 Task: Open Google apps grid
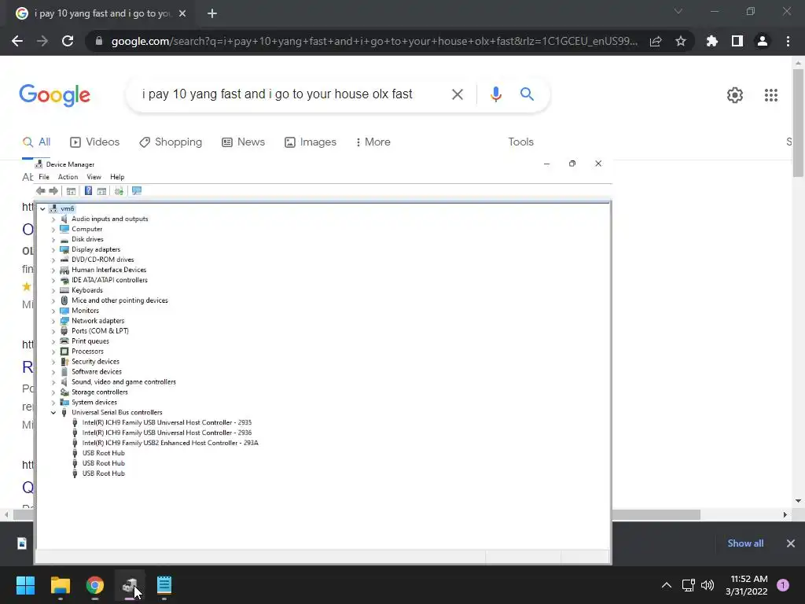[771, 95]
